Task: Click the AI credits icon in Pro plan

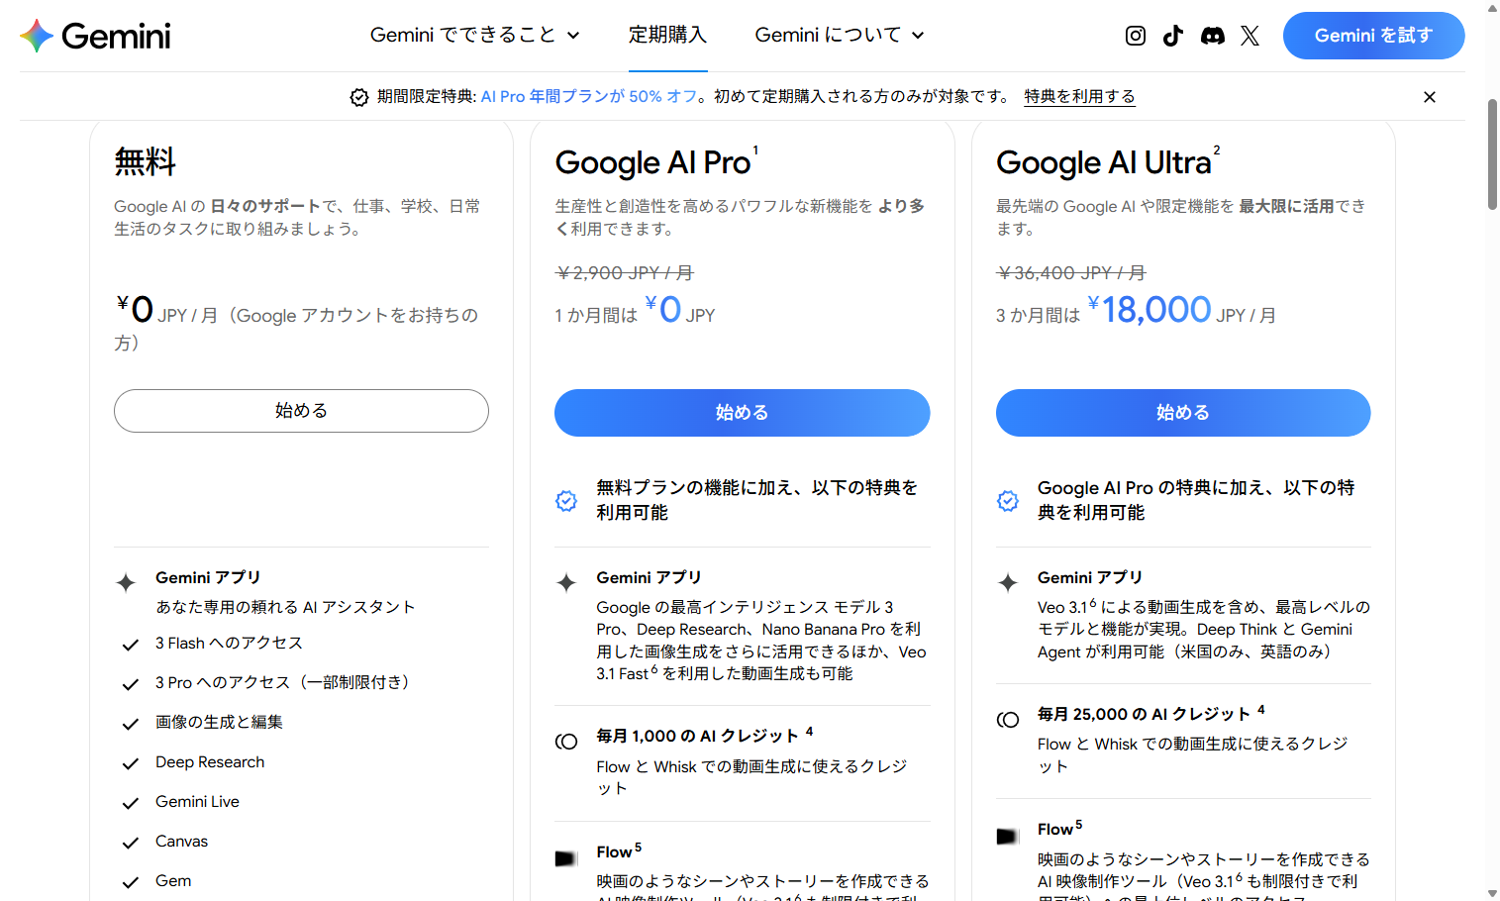Action: (566, 742)
